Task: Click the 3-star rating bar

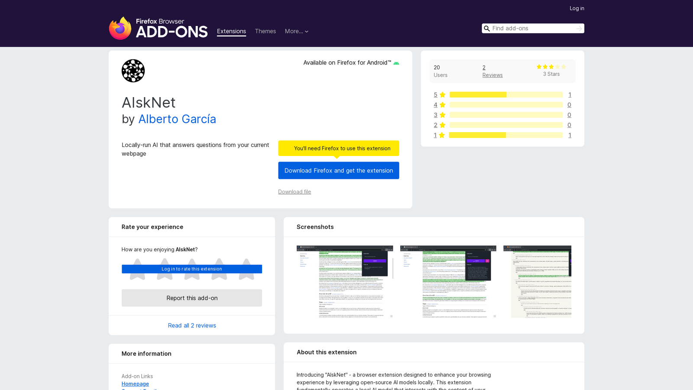Action: 506,115
